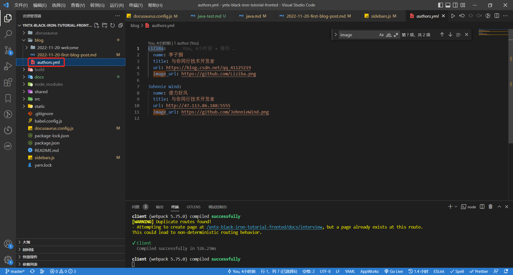Go to next search match
Screen dimensions: 513x275
(x=450, y=35)
